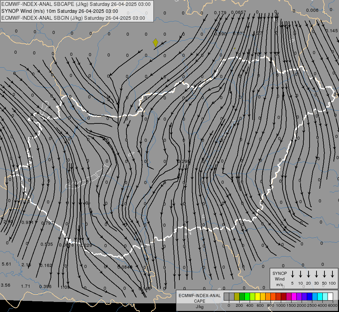Pick the bright green CAPE legend swatch

(x=247, y=296)
